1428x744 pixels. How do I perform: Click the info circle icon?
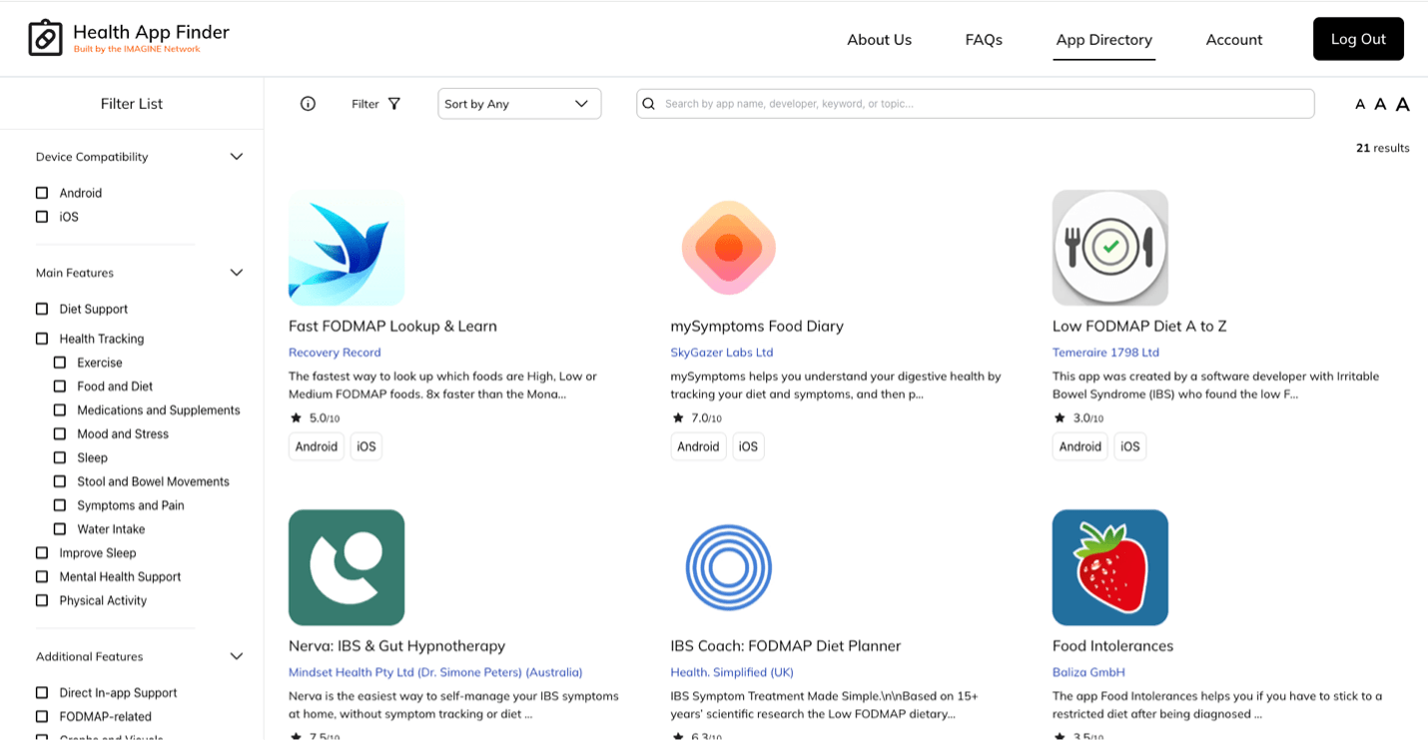point(308,104)
